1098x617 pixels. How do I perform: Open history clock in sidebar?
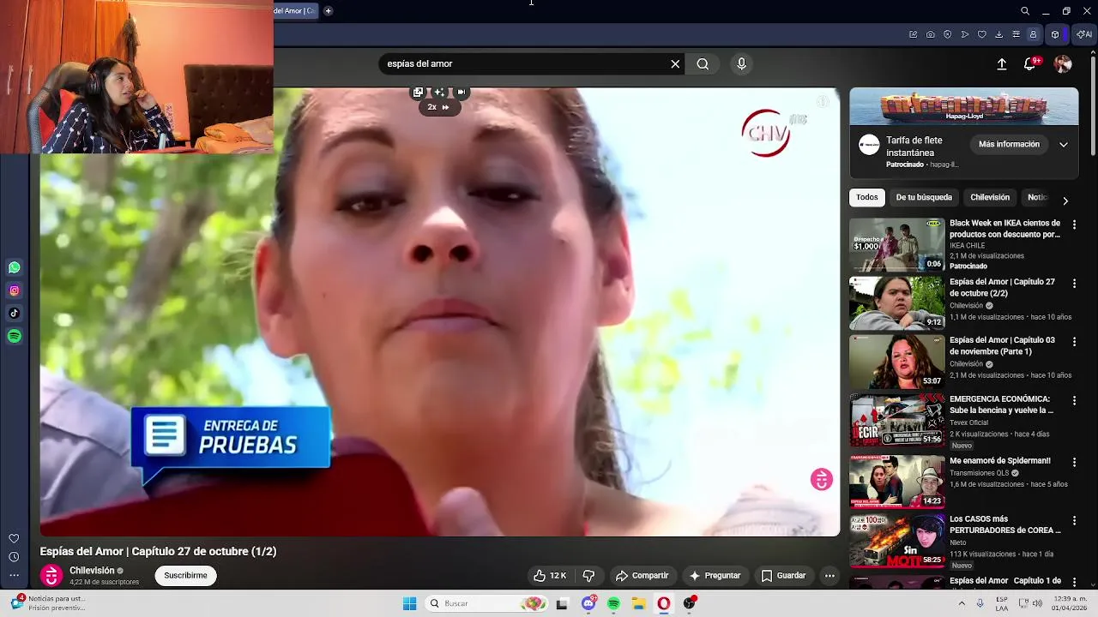point(14,557)
